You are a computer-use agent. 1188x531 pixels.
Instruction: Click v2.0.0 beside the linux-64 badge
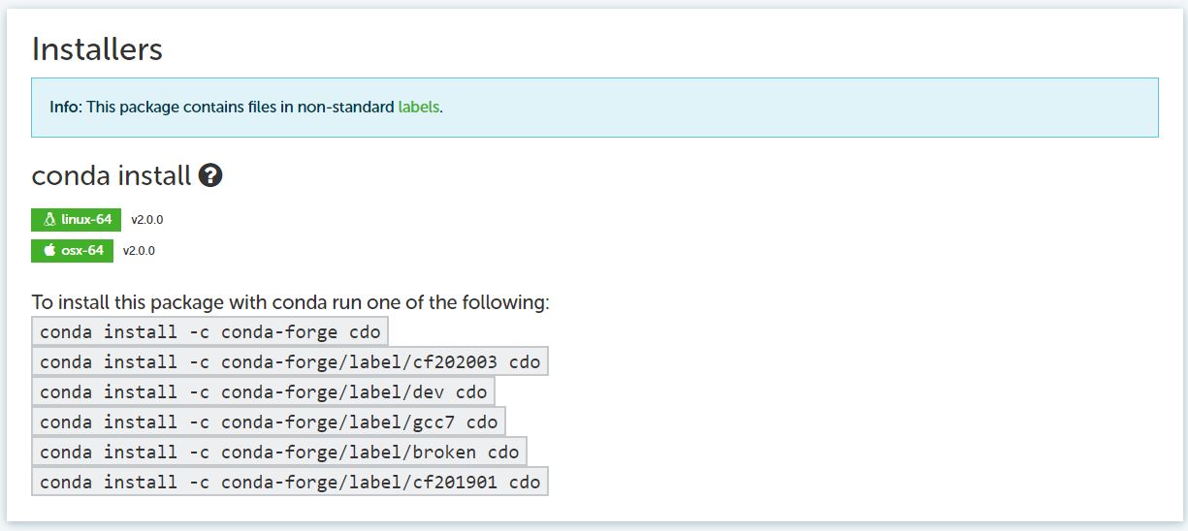[x=147, y=220]
